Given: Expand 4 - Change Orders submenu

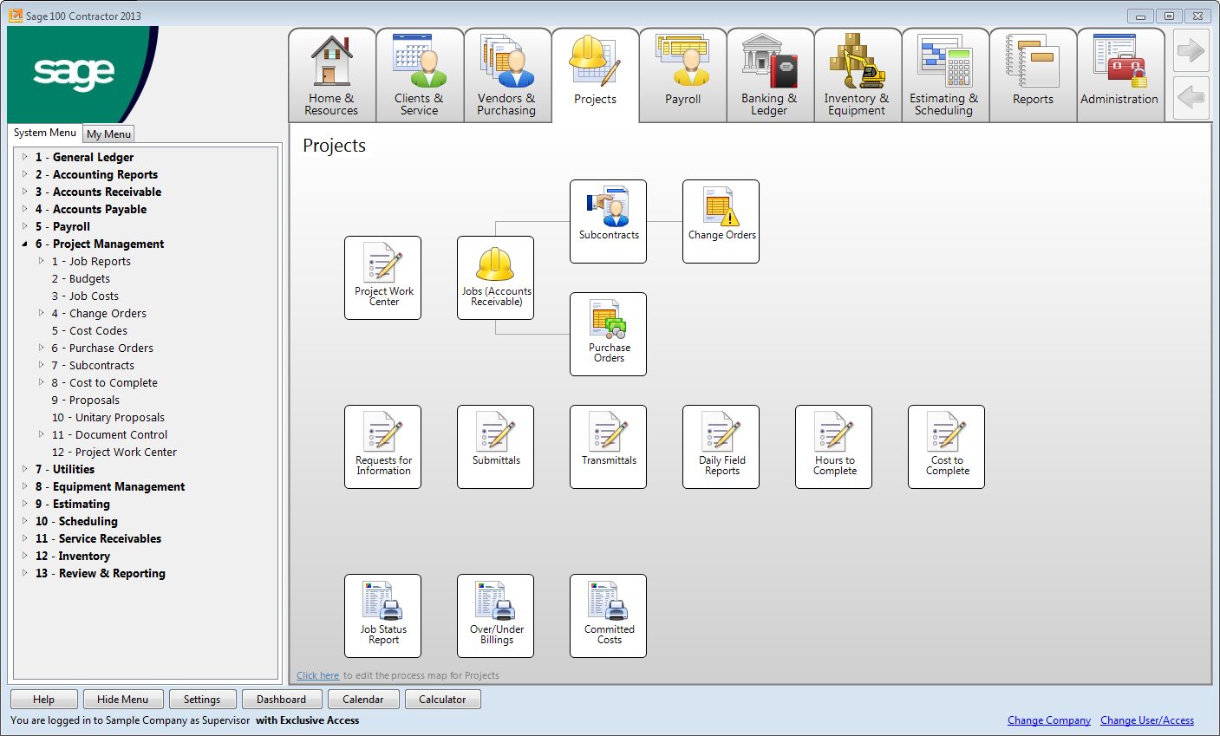Looking at the screenshot, I should (42, 313).
